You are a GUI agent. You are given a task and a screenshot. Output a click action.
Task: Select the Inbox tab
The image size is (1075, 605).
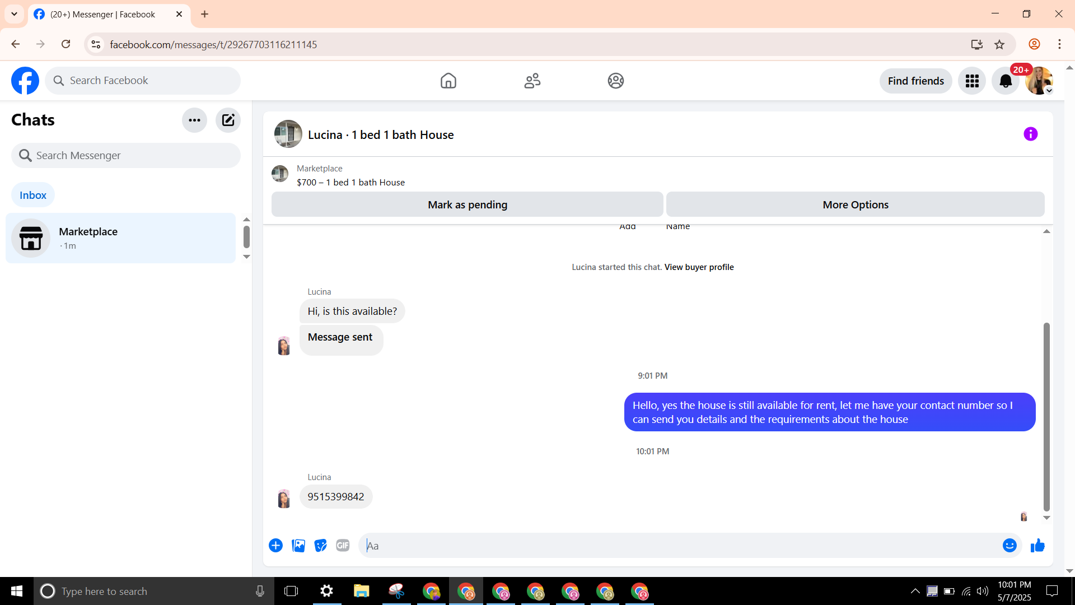(33, 195)
